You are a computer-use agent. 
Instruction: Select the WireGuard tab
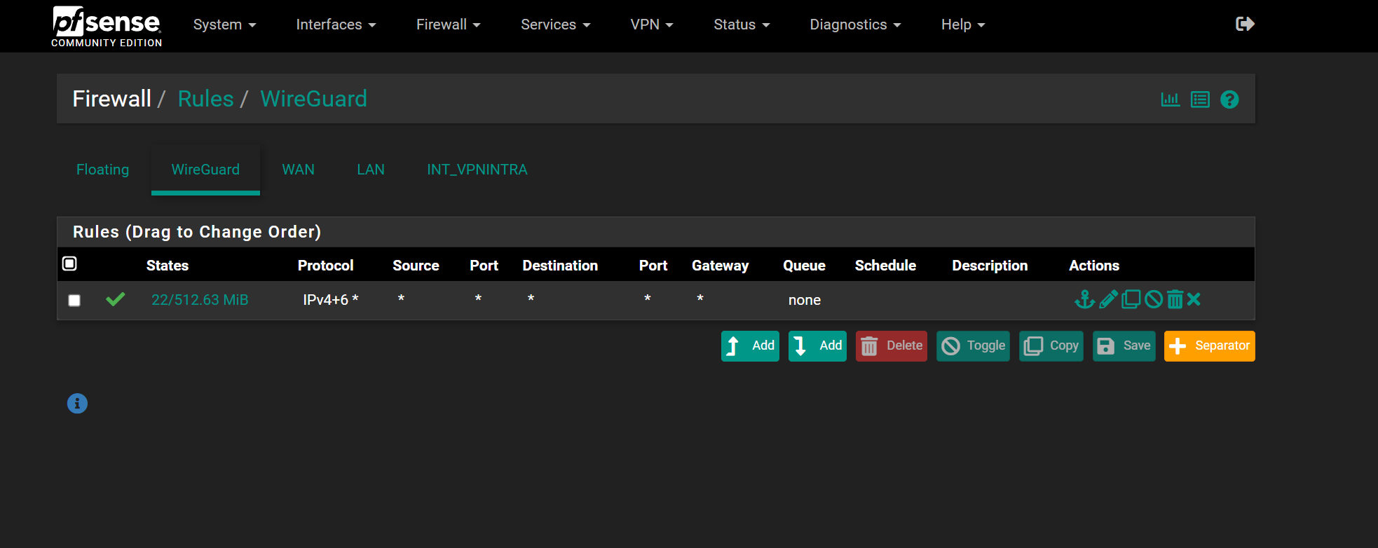[205, 170]
